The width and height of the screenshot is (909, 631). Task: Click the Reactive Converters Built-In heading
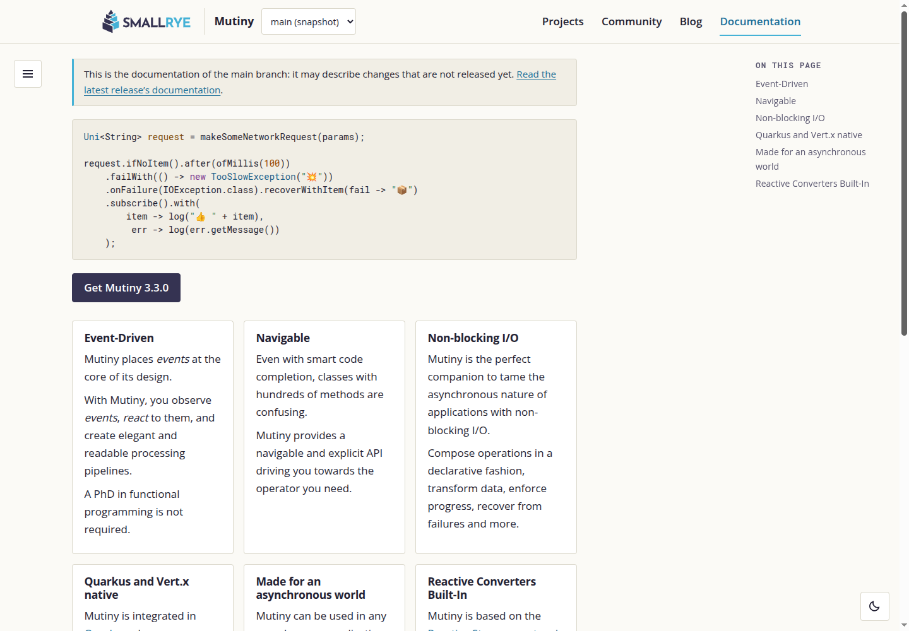482,588
